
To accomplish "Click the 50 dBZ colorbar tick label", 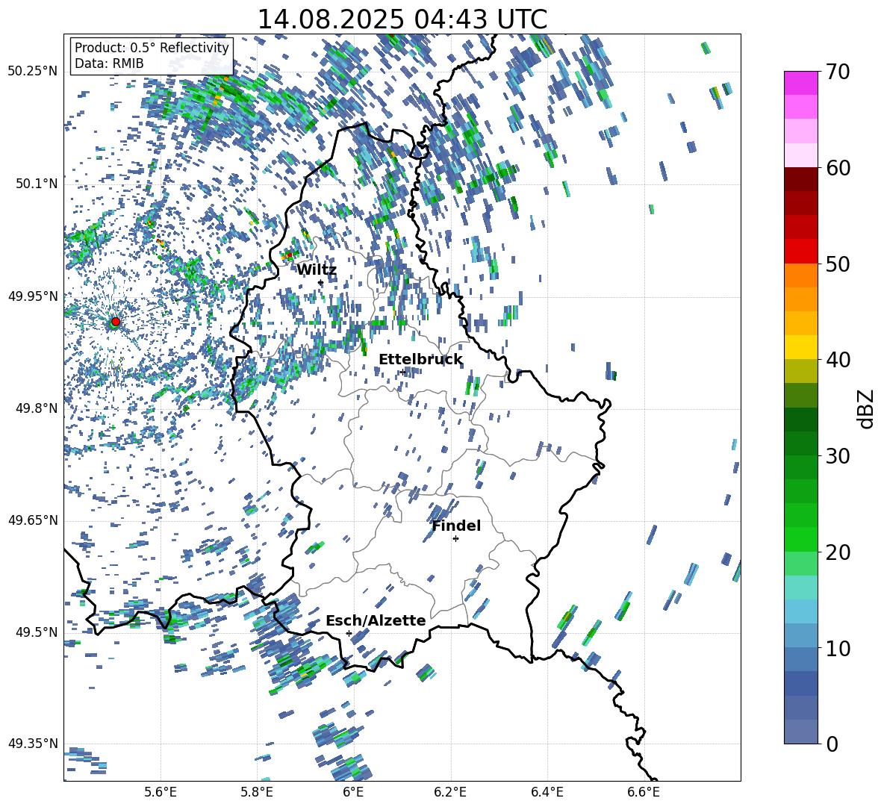I will pos(838,264).
